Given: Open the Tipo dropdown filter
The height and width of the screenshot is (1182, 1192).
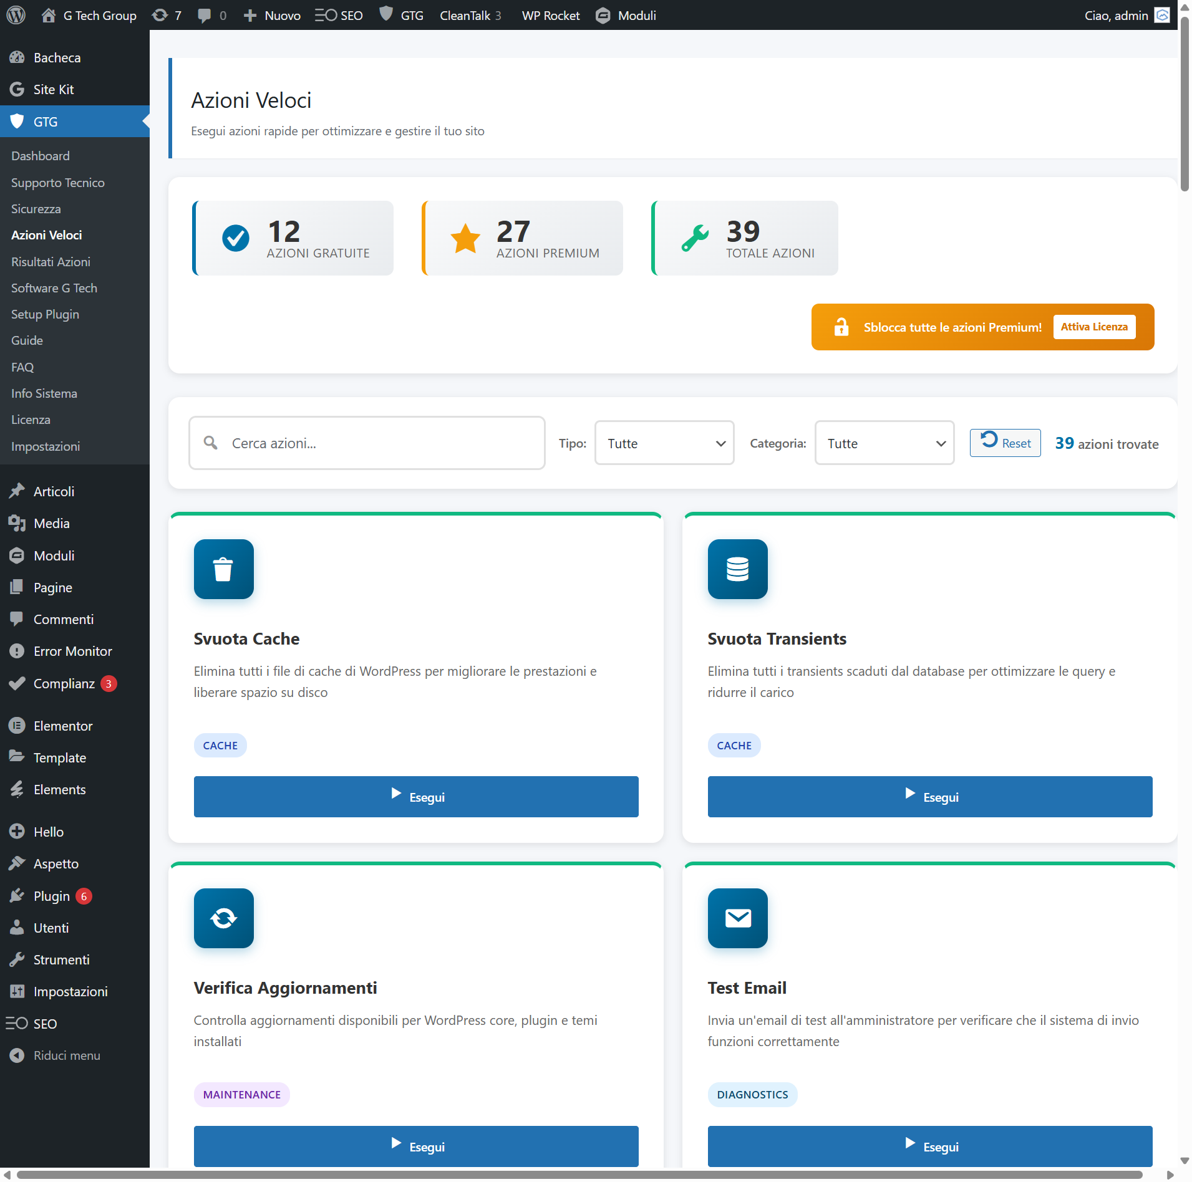Looking at the screenshot, I should [664, 443].
